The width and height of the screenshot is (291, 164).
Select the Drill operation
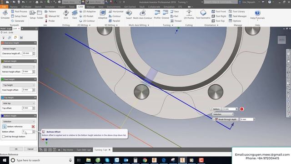pyautogui.click(x=66, y=15)
